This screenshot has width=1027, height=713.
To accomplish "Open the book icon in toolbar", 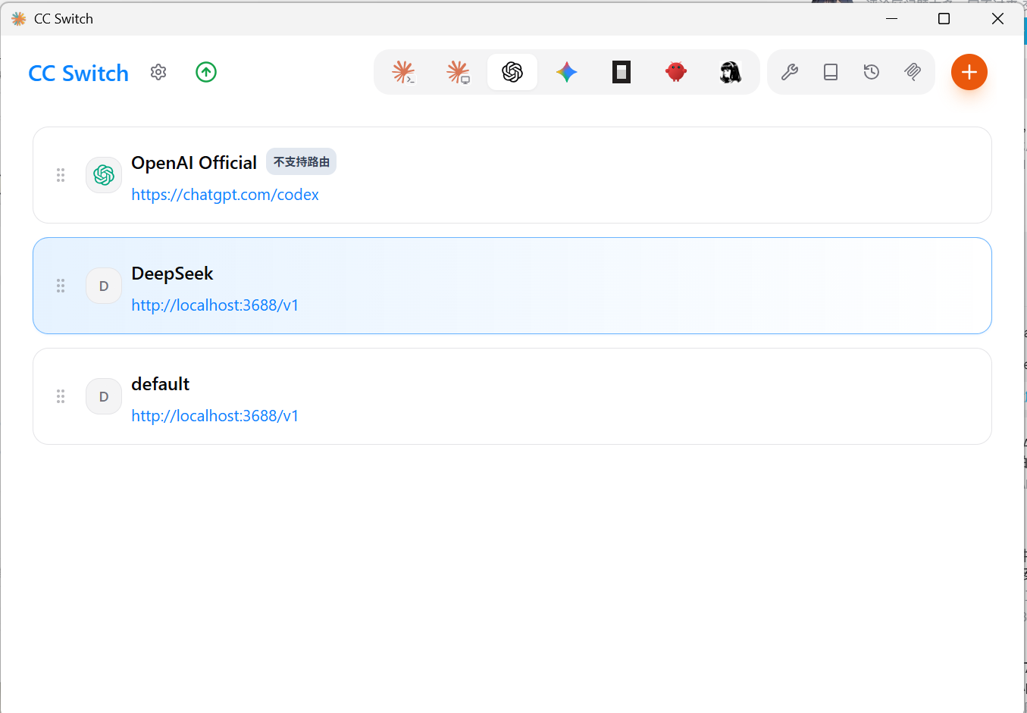I will point(831,72).
